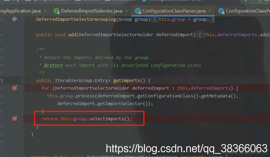270x157 pixels.
Task: Click fold end marker at getImports closing brace
Action: pyautogui.click(x=23, y=126)
